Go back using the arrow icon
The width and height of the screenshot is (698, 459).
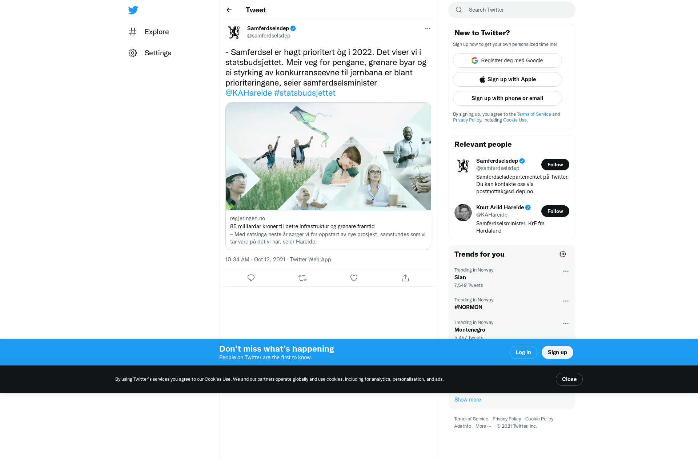(x=229, y=10)
